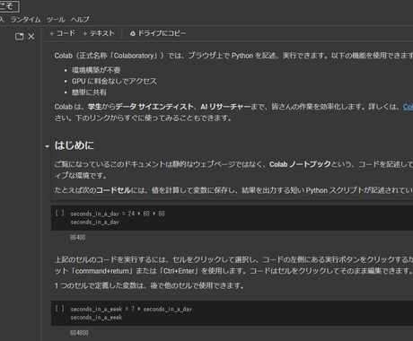Screen dimensions: 413x341
Task: Open the ランタイム menu
Action: coord(25,20)
